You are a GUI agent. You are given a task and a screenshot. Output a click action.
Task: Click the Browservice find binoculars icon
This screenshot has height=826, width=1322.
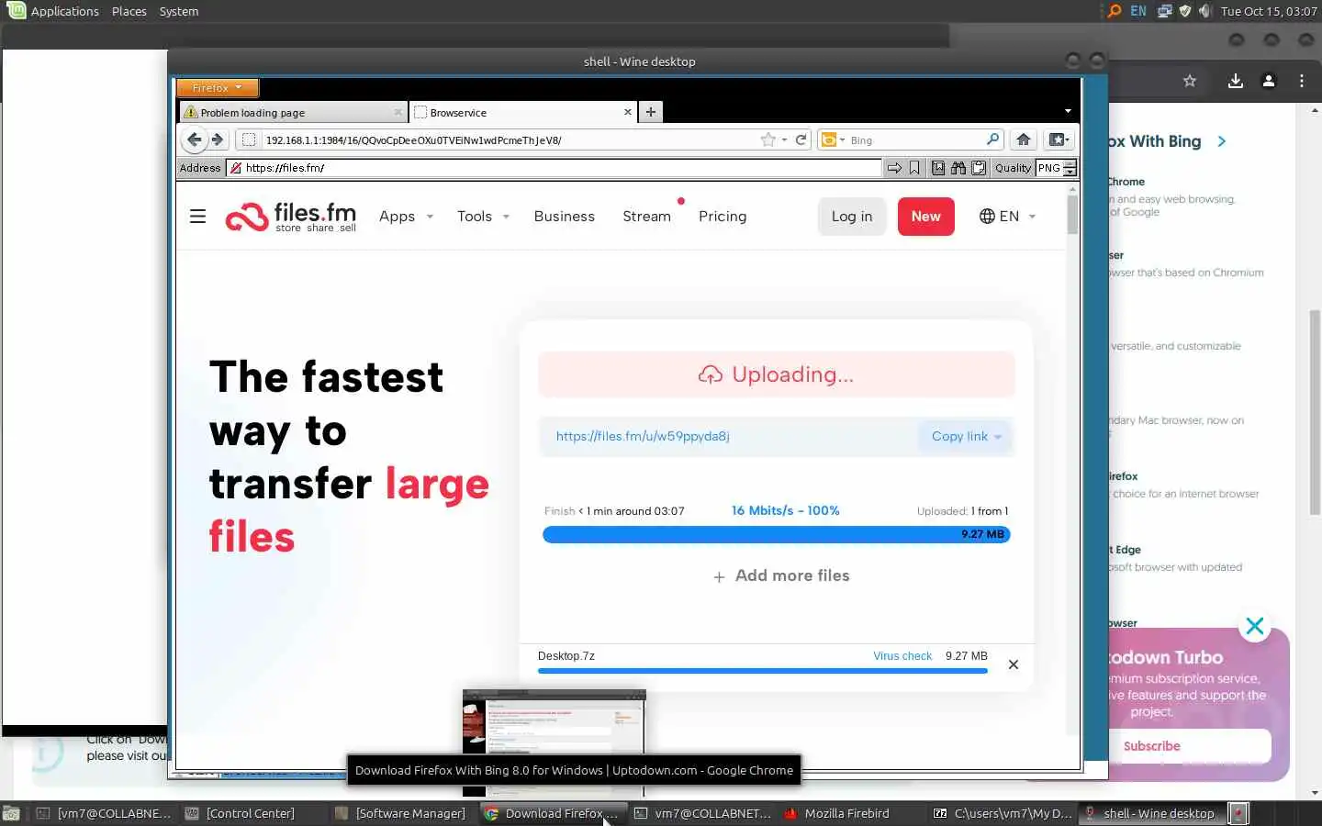tap(958, 168)
